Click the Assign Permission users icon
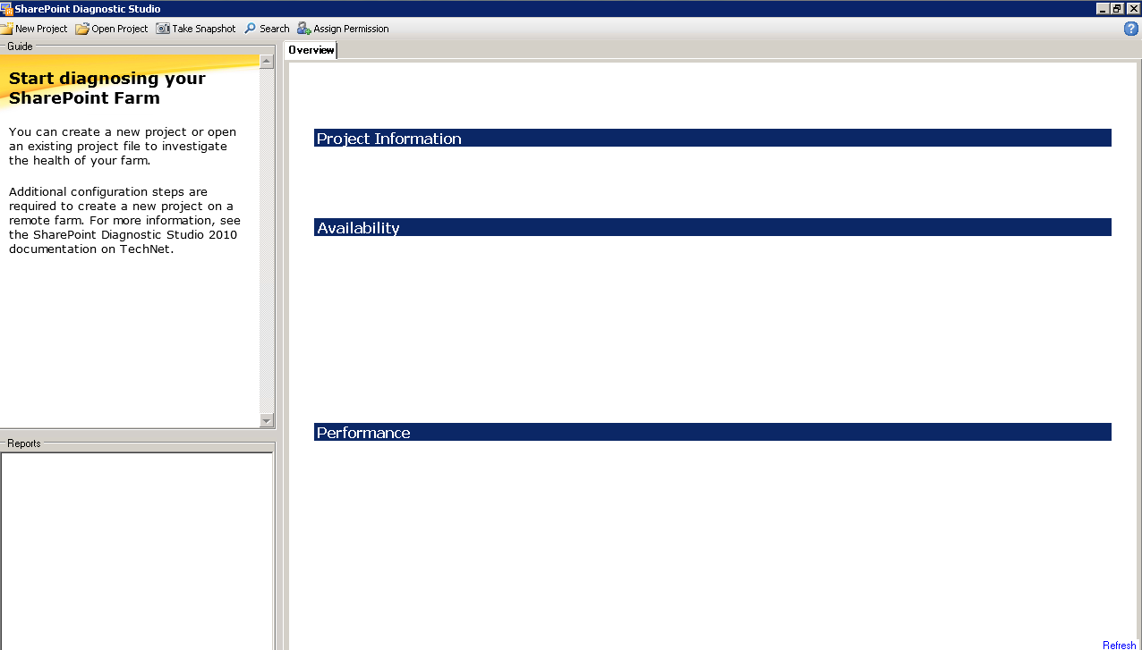The height and width of the screenshot is (650, 1142). tap(304, 29)
